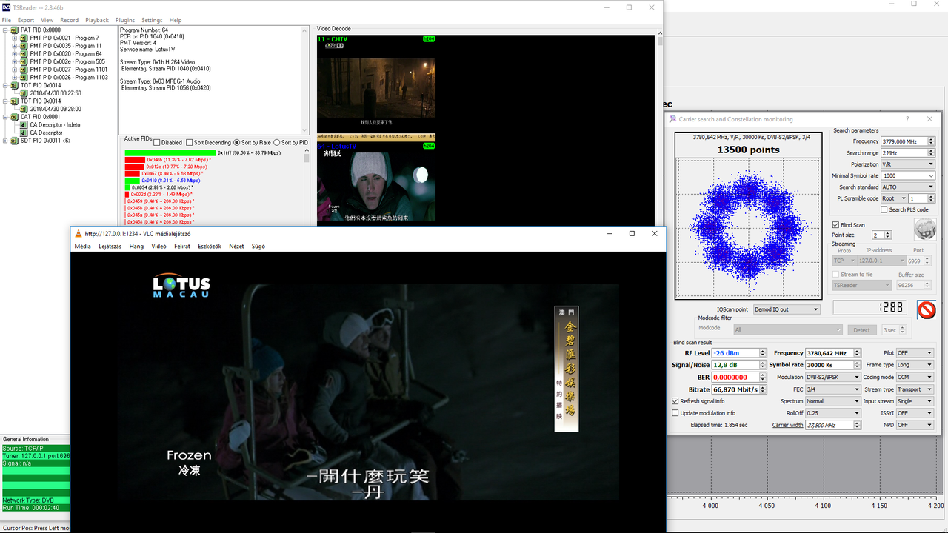Increase the Point size stepper
The image size is (948, 533).
889,233
